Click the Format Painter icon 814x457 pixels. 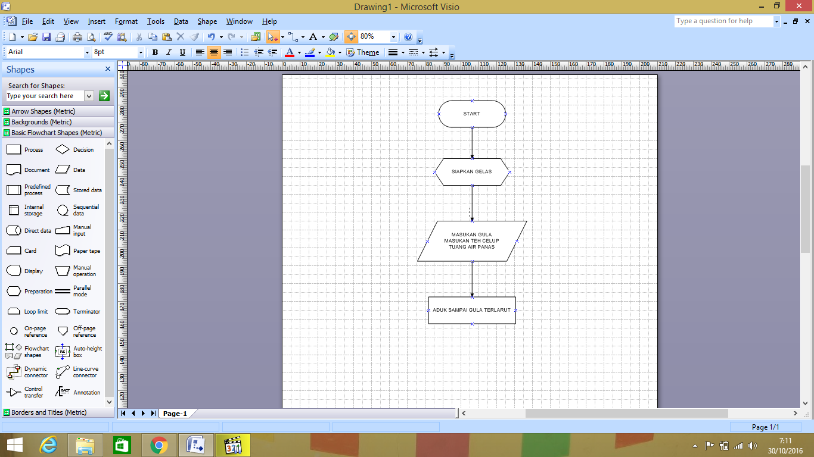pyautogui.click(x=194, y=36)
